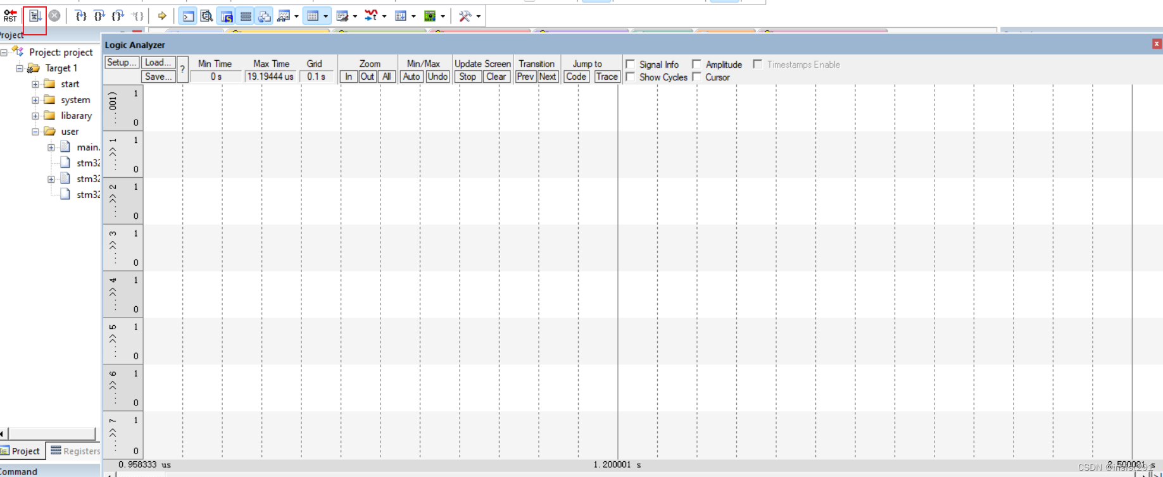Show next statement with the yellow arrow
The image size is (1163, 477).
pos(162,16)
